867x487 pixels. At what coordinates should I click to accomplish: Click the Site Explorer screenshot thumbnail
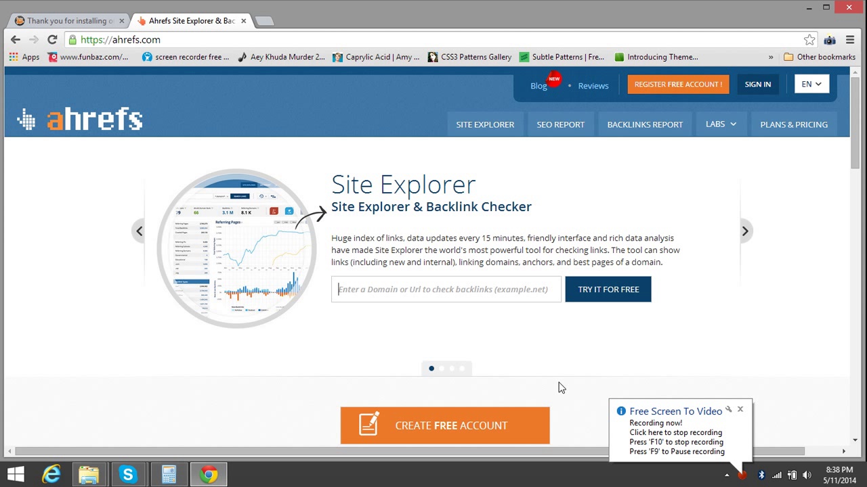point(237,248)
